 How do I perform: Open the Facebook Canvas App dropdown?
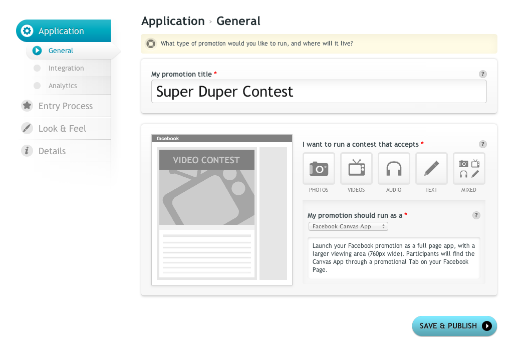click(x=348, y=226)
